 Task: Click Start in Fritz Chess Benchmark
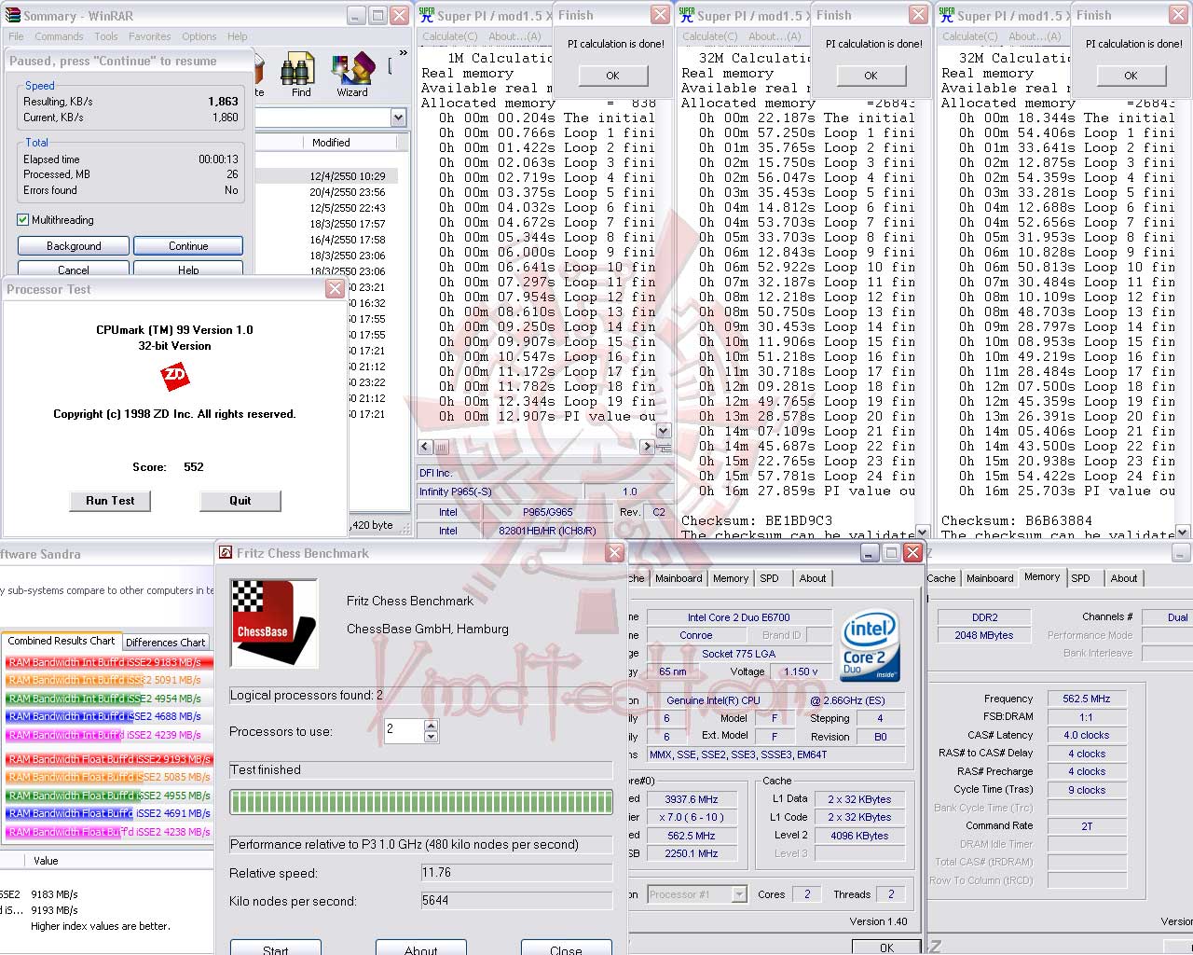point(276,948)
